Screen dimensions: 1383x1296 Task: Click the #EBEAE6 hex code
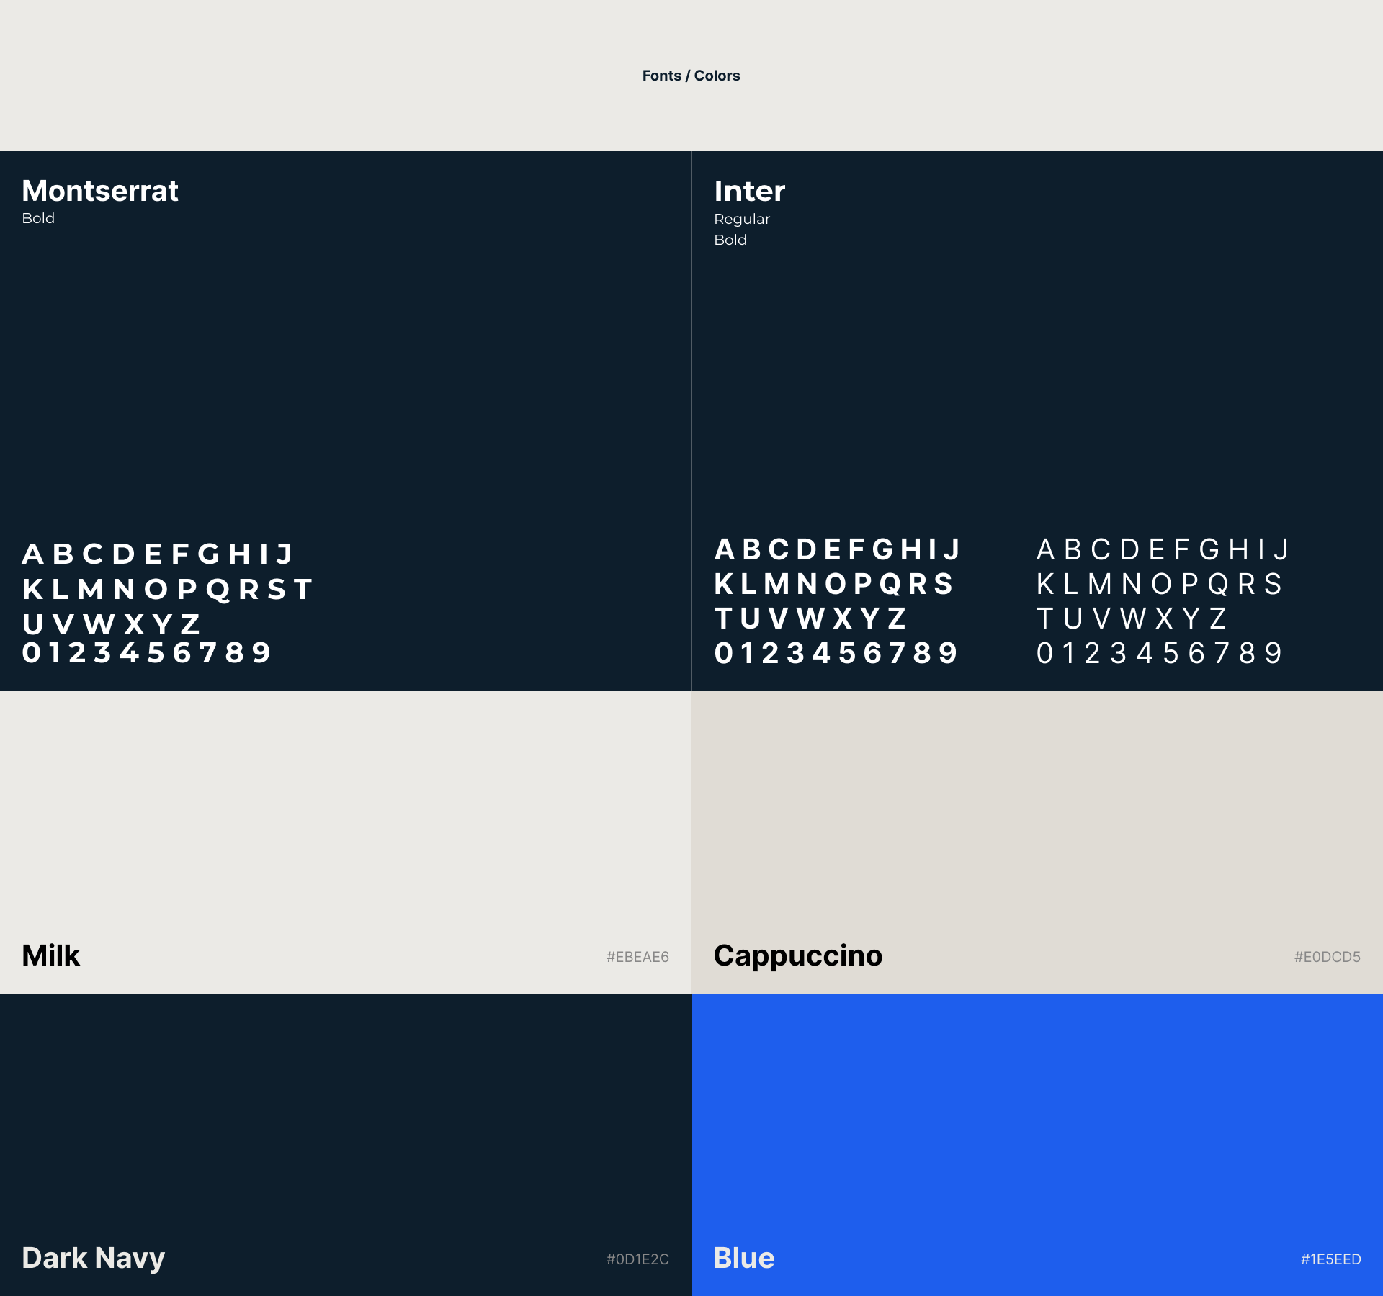637,957
